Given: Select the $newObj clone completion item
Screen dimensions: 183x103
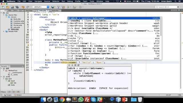Looking at the screenshot, I should coord(114,21).
